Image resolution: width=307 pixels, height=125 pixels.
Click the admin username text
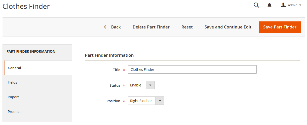click(293, 5)
